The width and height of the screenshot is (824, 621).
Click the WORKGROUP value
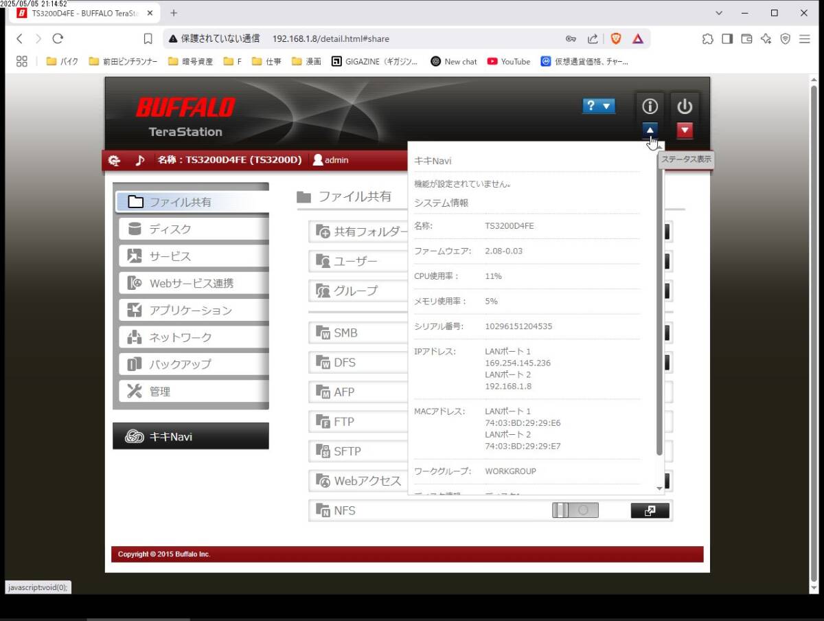click(x=510, y=471)
